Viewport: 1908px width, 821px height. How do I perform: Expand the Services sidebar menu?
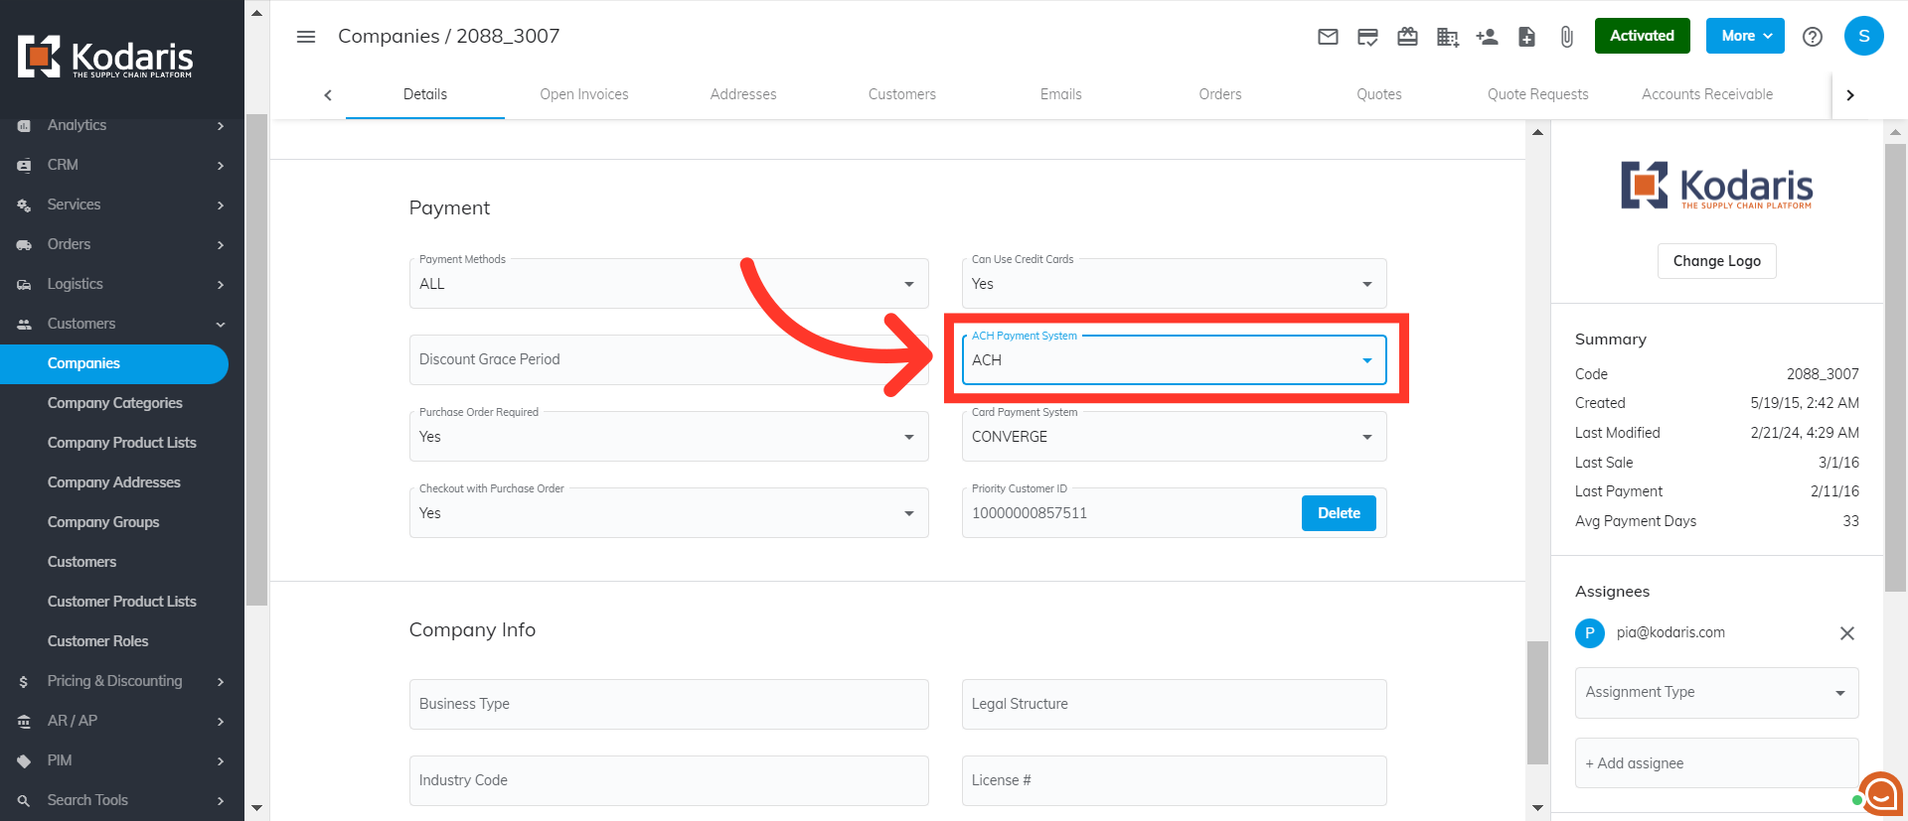pos(121,205)
